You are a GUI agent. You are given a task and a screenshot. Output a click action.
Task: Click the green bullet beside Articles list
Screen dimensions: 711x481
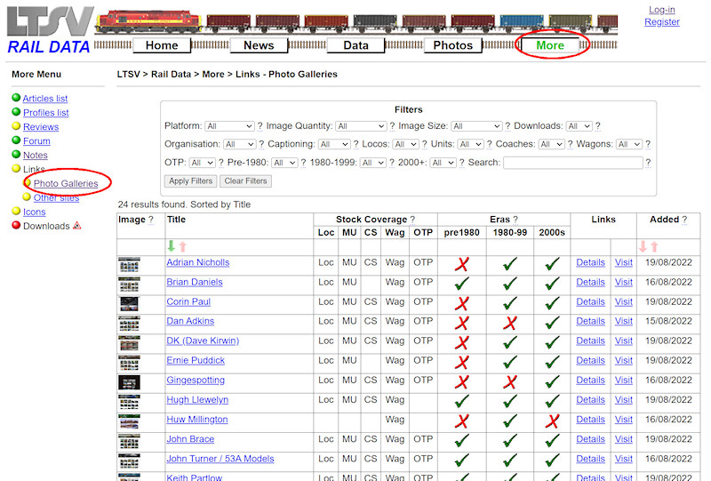(16, 99)
